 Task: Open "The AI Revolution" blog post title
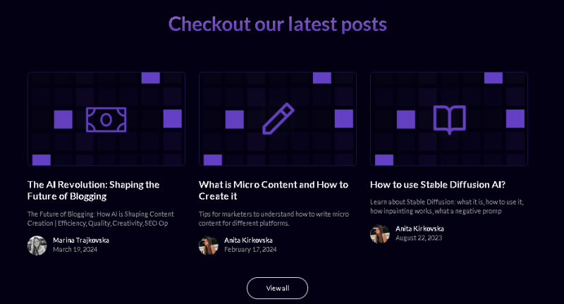[x=93, y=190]
